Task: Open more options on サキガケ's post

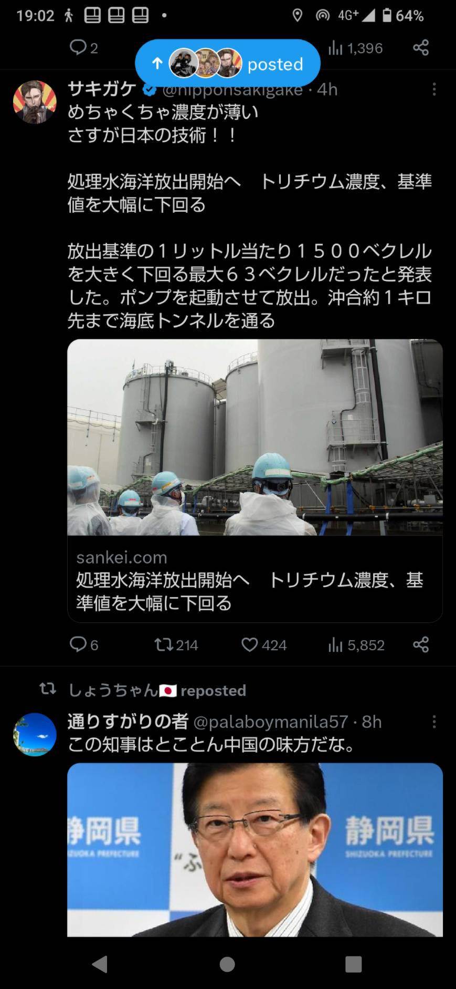Action: (x=434, y=90)
